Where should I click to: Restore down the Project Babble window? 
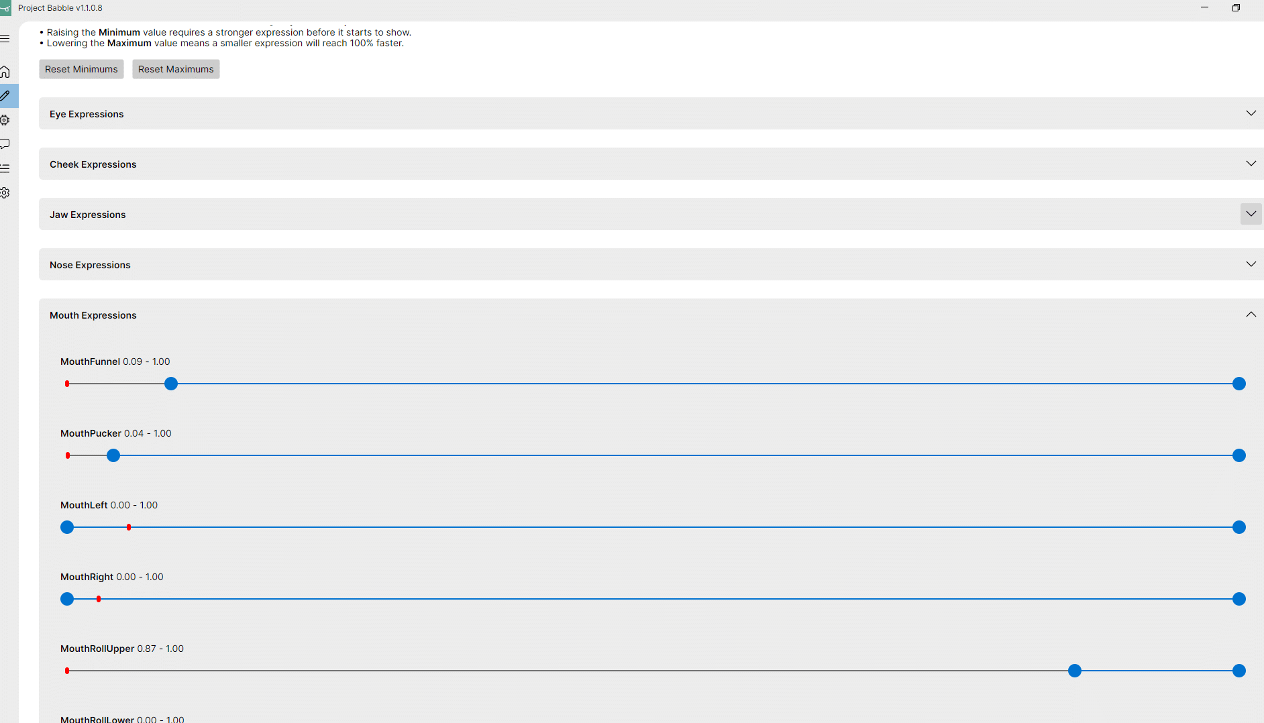point(1236,8)
